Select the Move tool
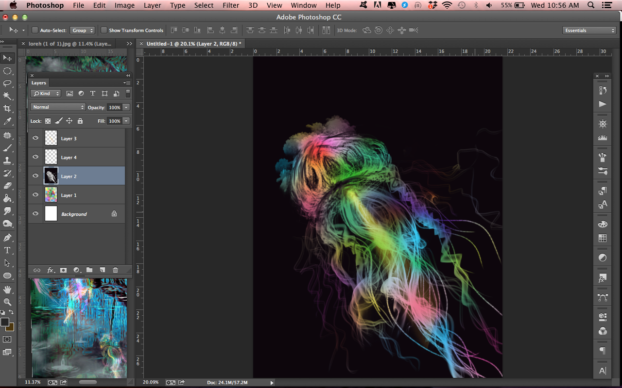This screenshot has height=388, width=622. (x=7, y=58)
